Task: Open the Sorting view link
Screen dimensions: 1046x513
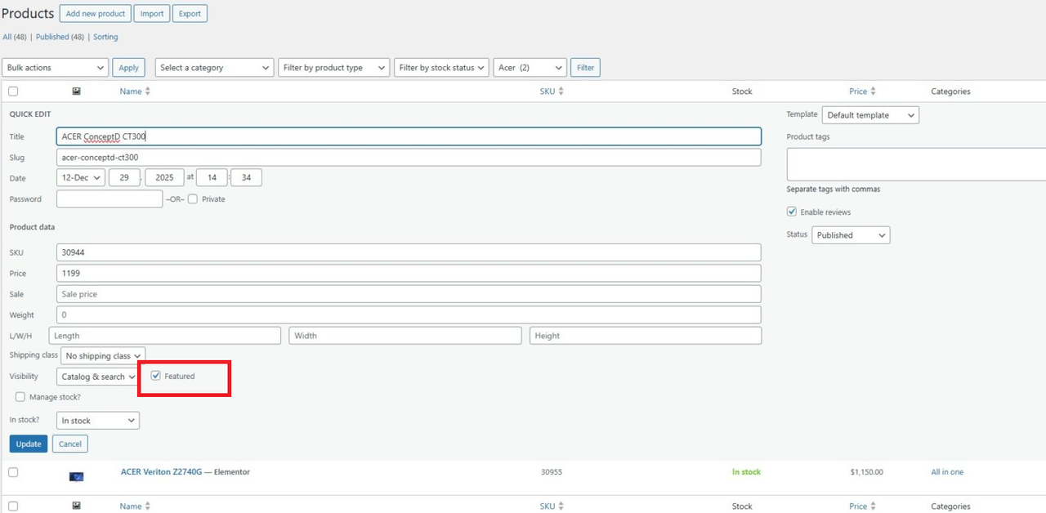Action: point(105,37)
